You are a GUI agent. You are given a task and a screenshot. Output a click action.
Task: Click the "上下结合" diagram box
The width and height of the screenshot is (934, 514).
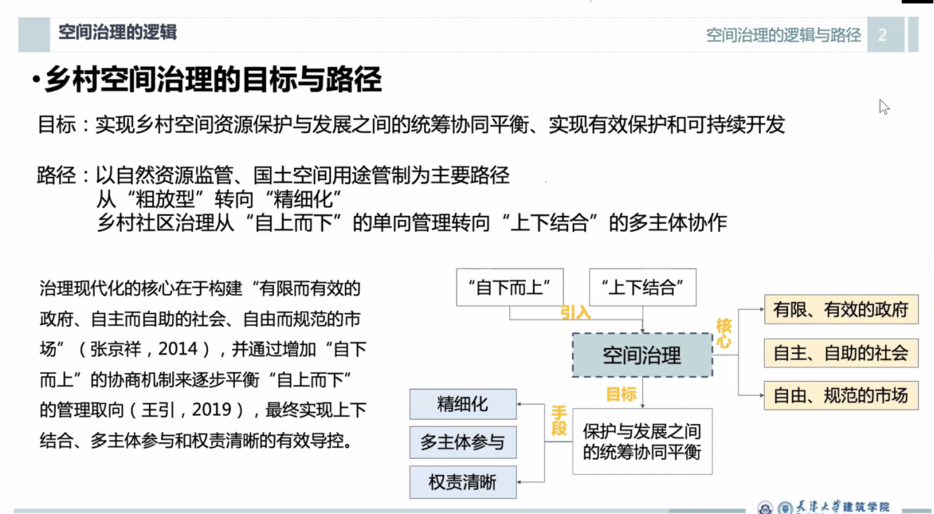click(642, 287)
